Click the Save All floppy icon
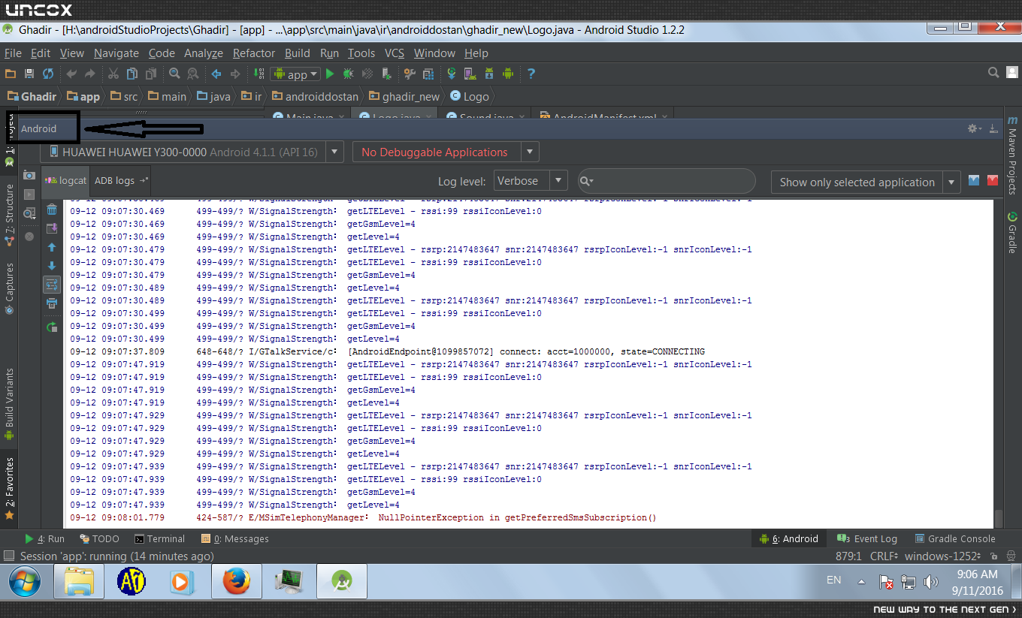The image size is (1022, 618). coord(29,74)
